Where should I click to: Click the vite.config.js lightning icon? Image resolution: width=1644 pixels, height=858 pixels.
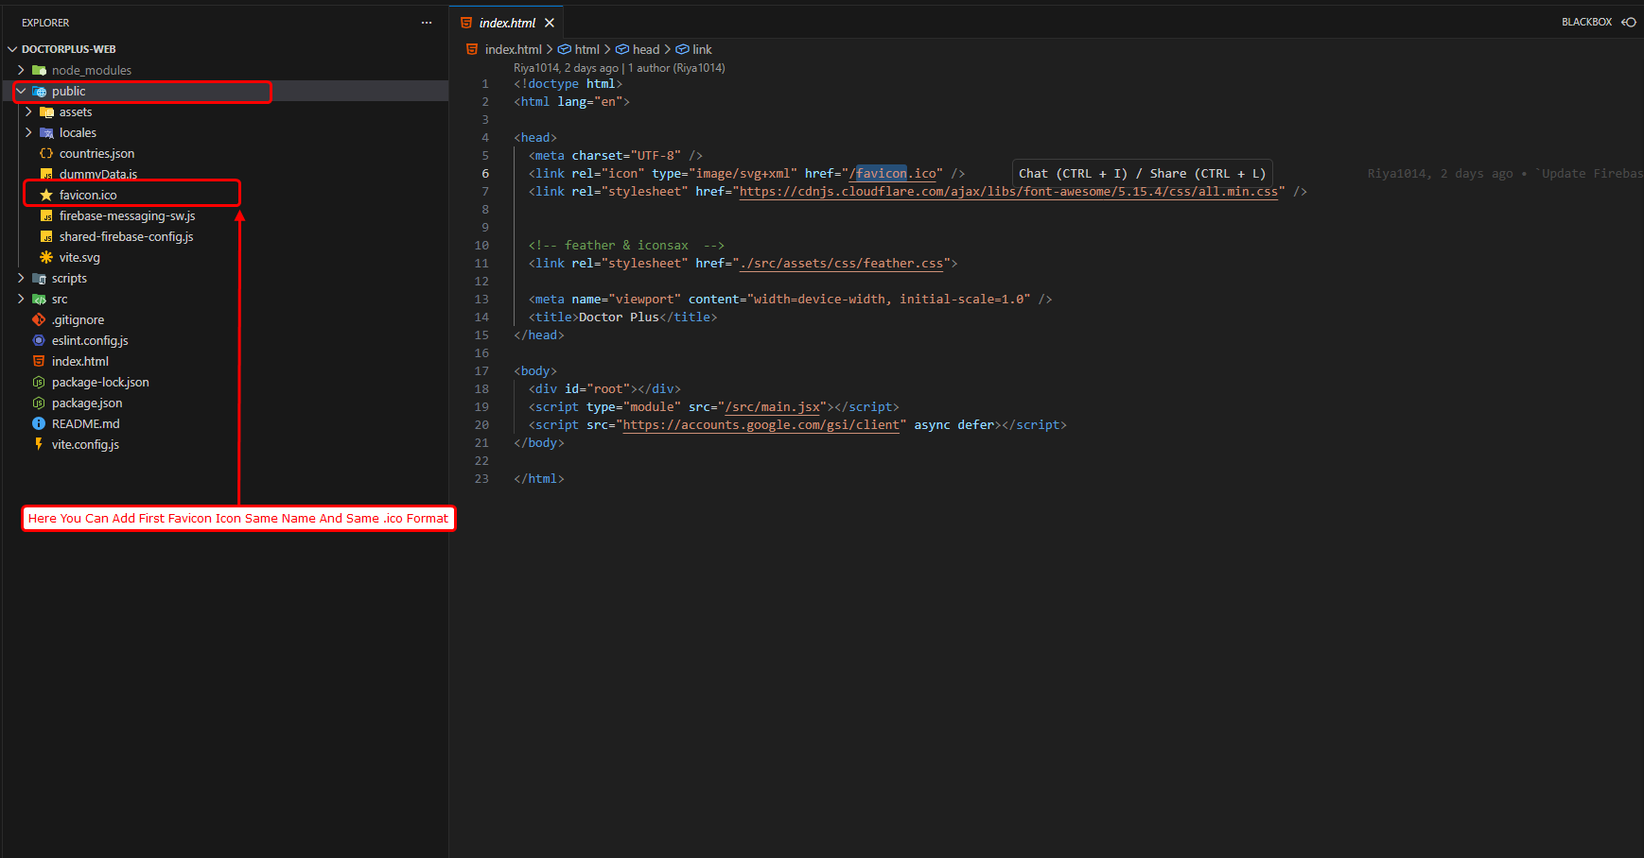point(39,444)
